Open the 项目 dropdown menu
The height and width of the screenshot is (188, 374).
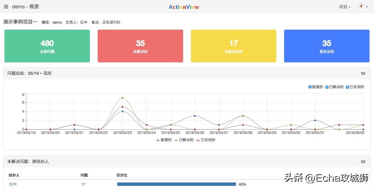[x=345, y=7]
